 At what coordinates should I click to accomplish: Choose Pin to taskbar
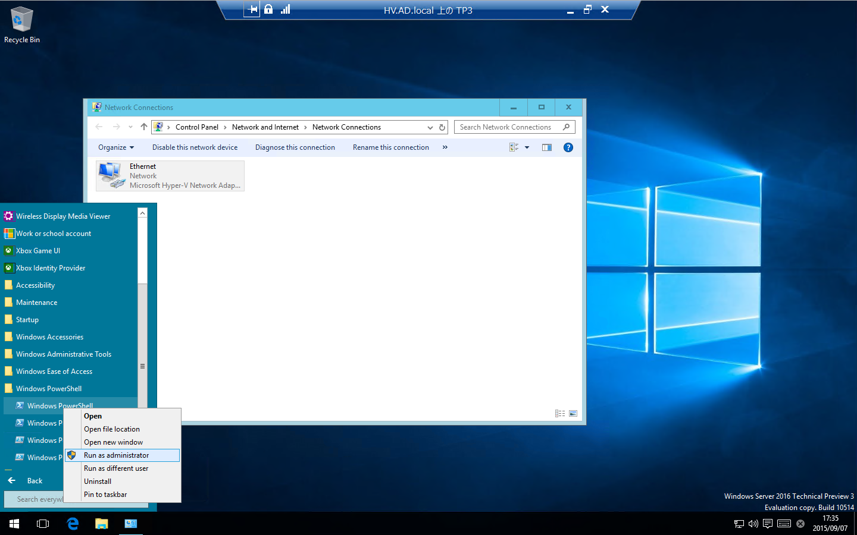click(x=122, y=495)
